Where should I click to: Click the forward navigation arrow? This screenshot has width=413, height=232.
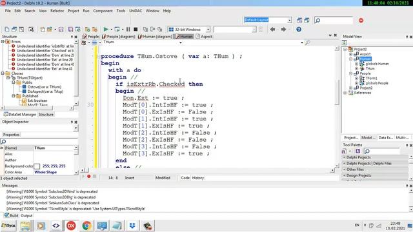click(x=283, y=29)
